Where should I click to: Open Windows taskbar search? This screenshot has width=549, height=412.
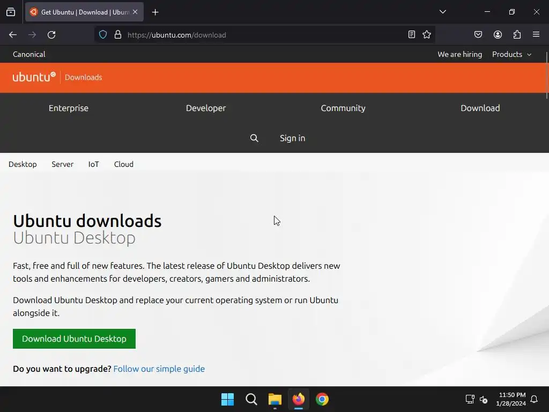pyautogui.click(x=251, y=399)
